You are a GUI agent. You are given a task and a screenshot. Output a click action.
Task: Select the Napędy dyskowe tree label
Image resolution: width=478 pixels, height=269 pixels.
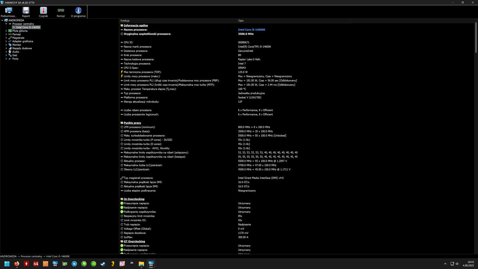pos(22,48)
